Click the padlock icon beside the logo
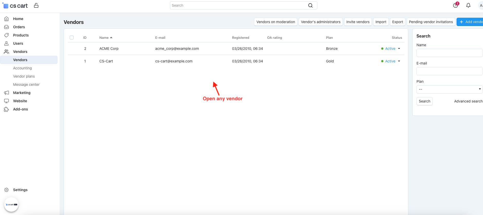The image size is (483, 215). coord(36,5)
